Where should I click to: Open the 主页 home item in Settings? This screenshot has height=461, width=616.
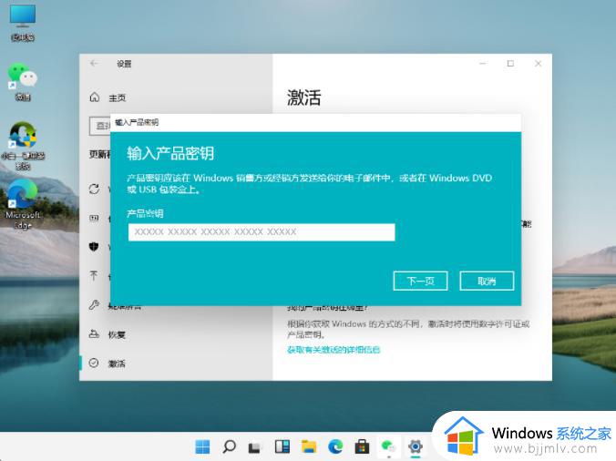coord(117,97)
